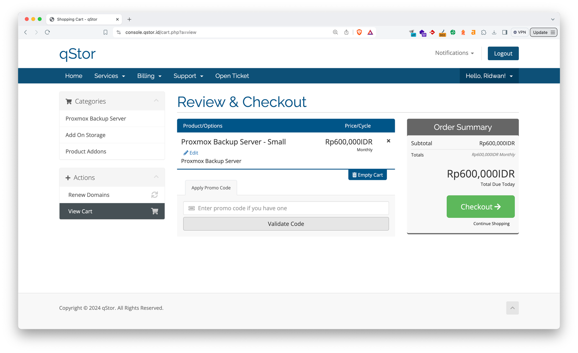Open the Services menu

point(110,76)
